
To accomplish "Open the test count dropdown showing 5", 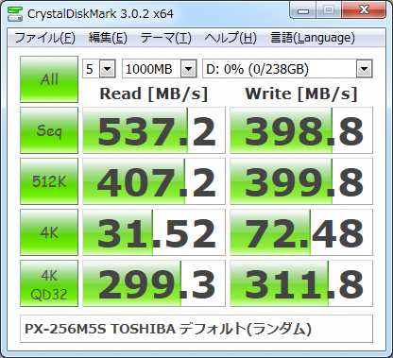I will [99, 69].
